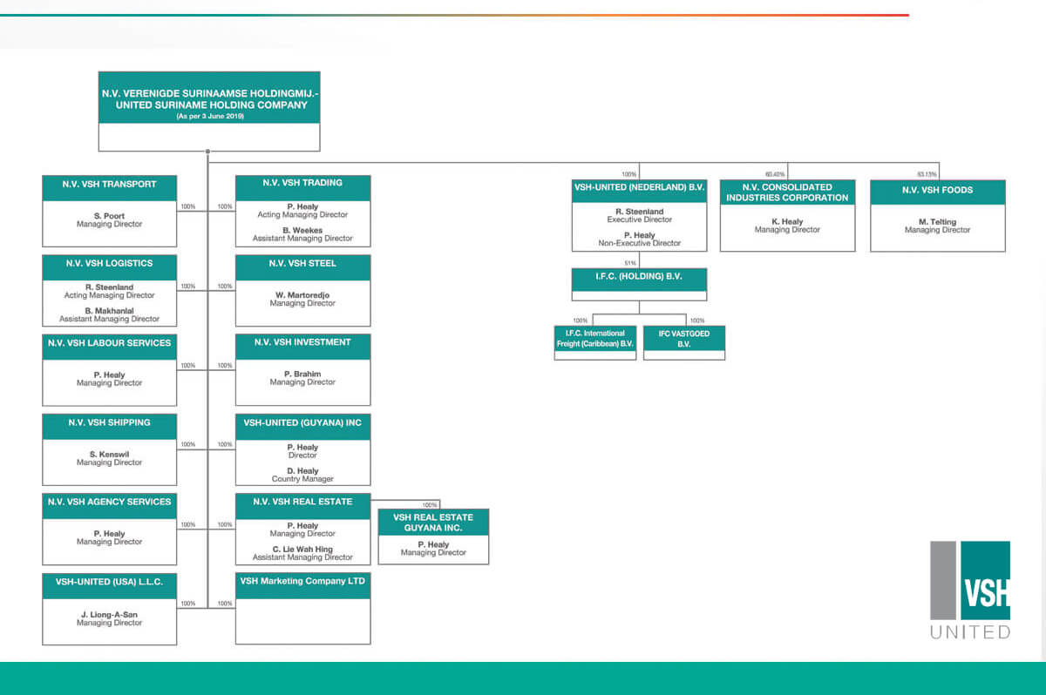
Task: Select VSH Marketing Company LTD box
Action: coord(302,608)
